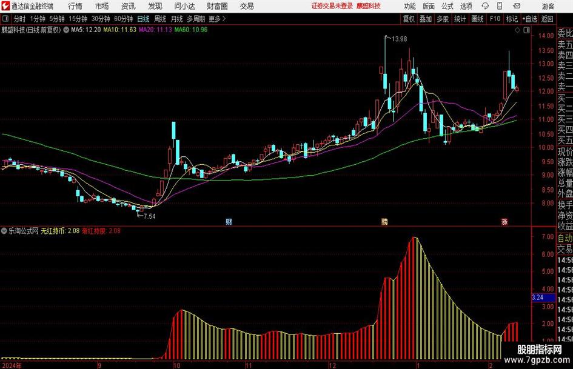Screen dimensions: 573x369
Task: Switch to 5分钟 period
Action: [56, 19]
